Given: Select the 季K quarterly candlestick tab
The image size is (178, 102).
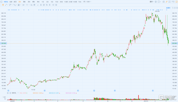Looking at the screenshot, I should (x=34, y=2).
